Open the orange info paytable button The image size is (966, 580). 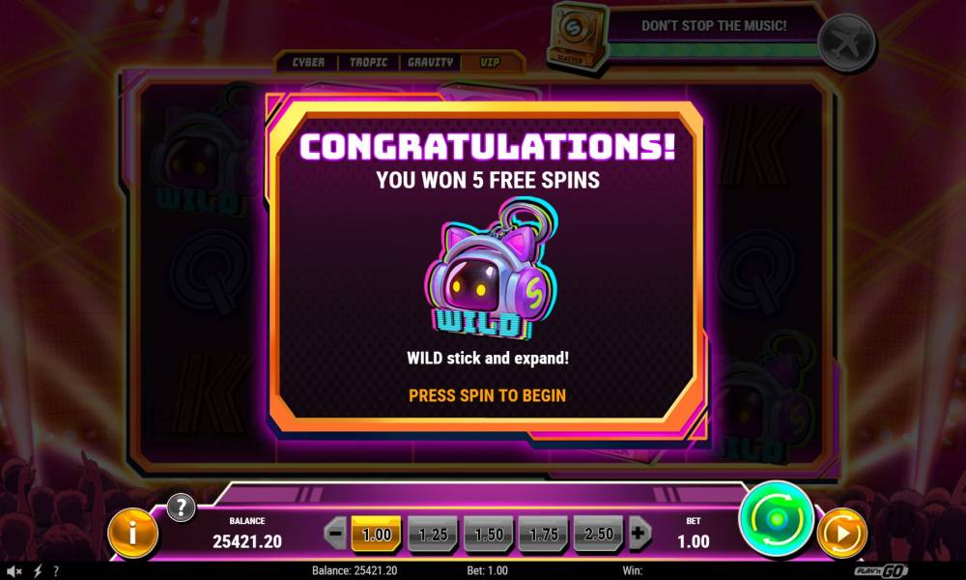(132, 534)
